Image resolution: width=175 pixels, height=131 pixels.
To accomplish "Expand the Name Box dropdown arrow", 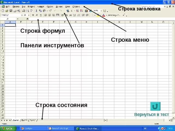I will (x=18, y=19).
